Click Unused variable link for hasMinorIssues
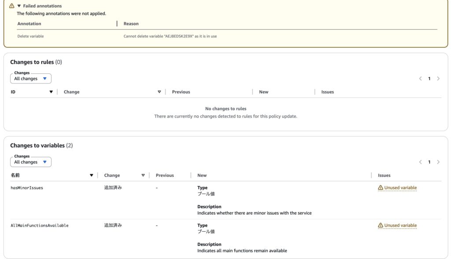This screenshot has width=451, height=259. 400,187
